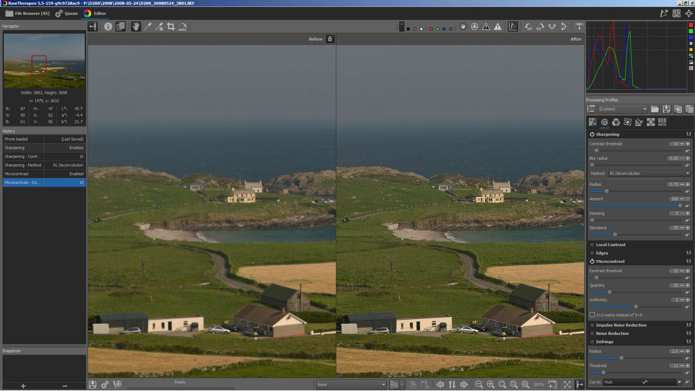Enable 3×3 matrix instead of 5×5
This screenshot has height=391, width=695.
[x=592, y=315]
